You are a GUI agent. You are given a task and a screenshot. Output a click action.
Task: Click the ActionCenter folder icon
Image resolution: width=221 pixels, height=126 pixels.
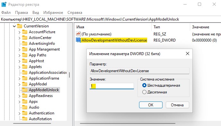click(25, 38)
